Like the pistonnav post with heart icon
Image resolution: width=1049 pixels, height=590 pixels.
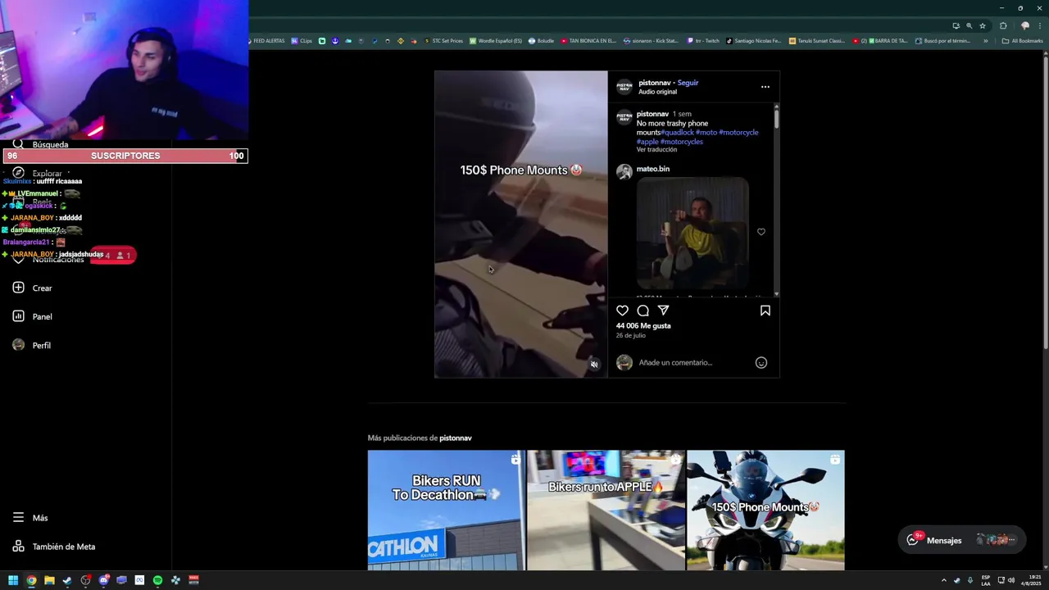click(622, 311)
